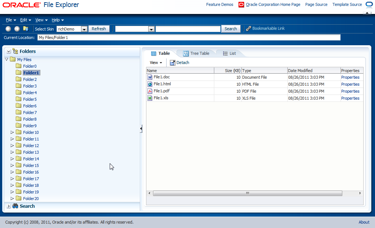Open Properties for File1.html

pos(350,84)
